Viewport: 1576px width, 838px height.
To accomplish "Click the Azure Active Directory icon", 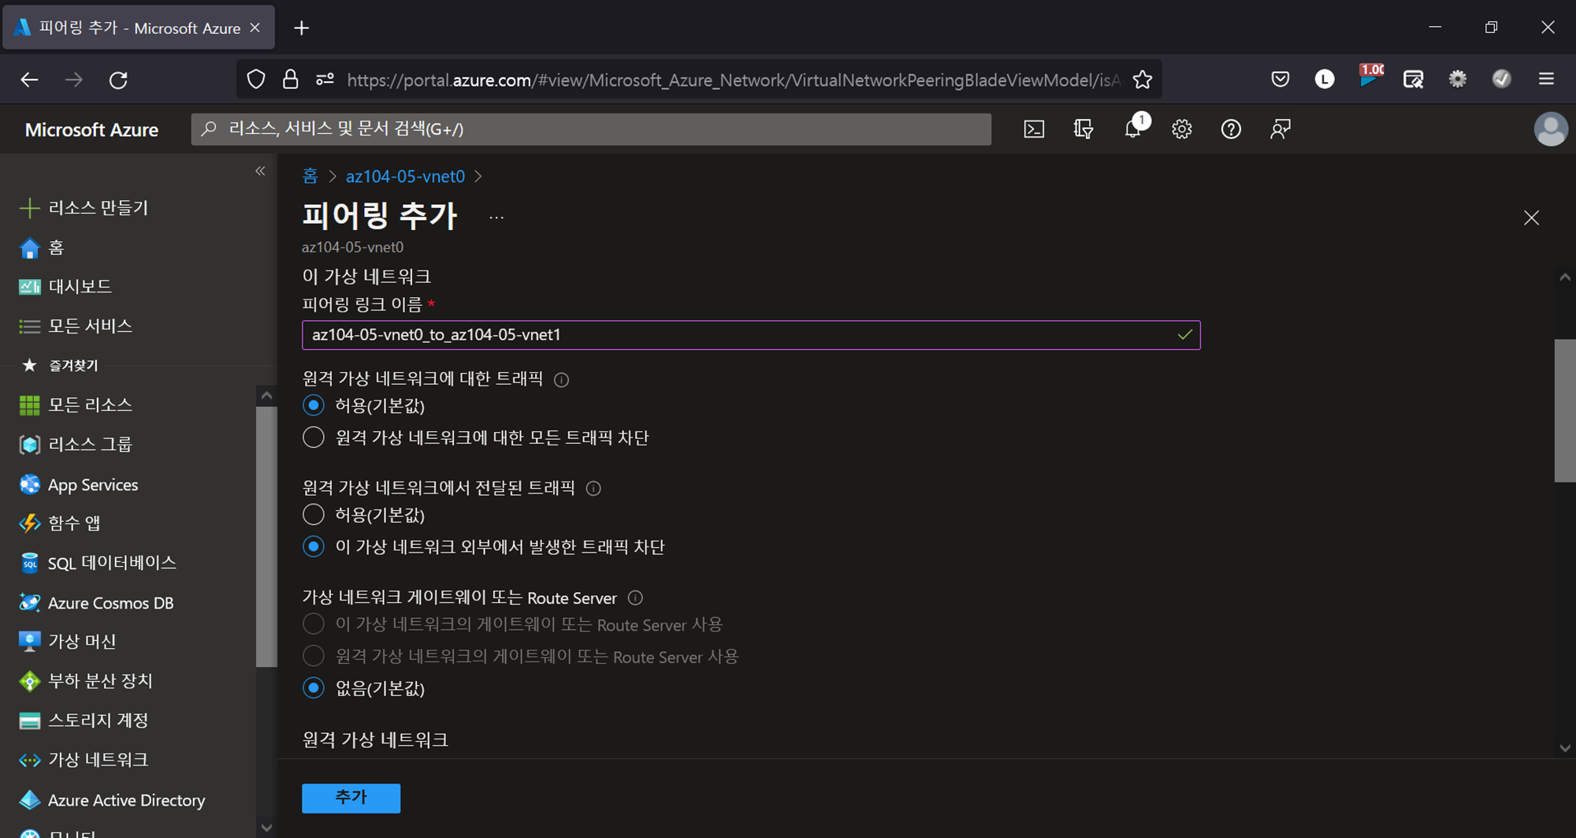I will 29,799.
